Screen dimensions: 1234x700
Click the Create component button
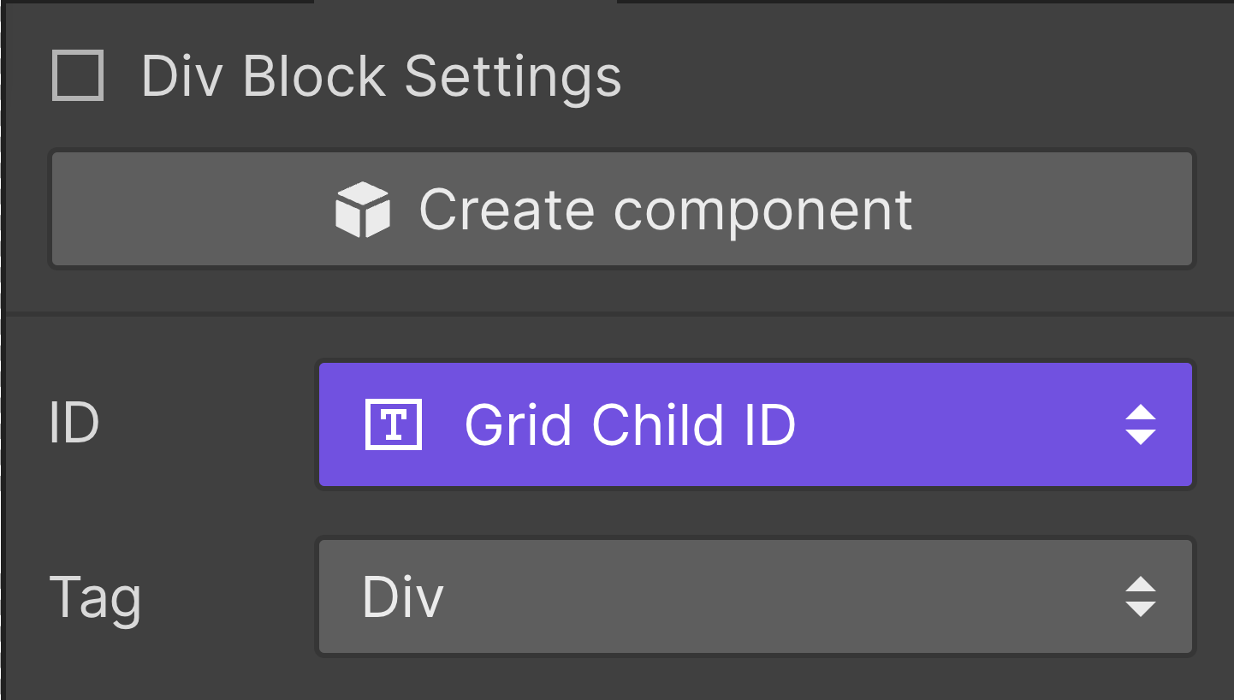pos(622,210)
